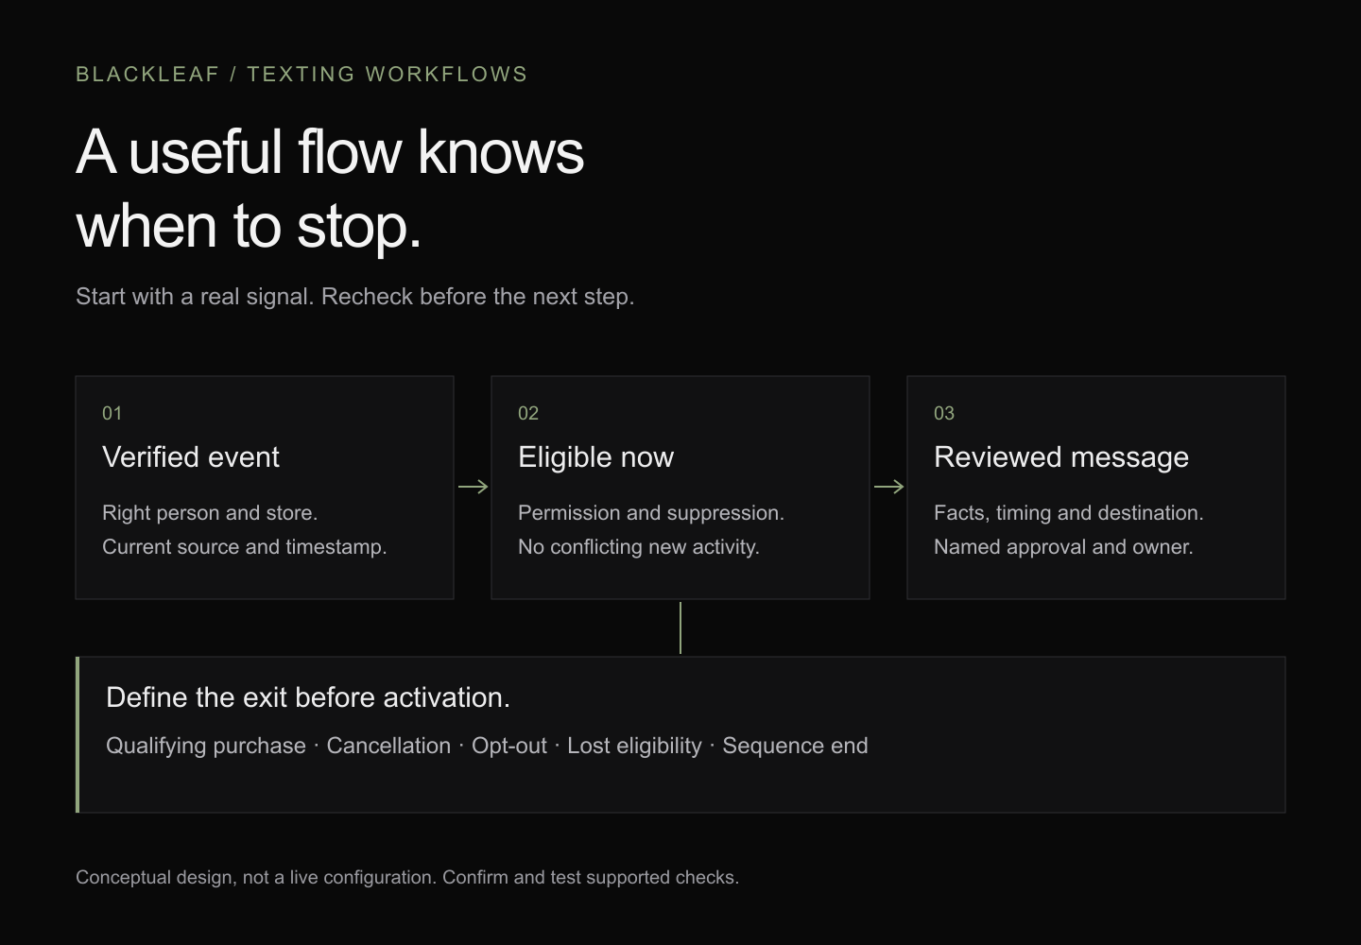This screenshot has width=1361, height=945.
Task: Click 'No conflicting new activity.' line
Action: (639, 547)
